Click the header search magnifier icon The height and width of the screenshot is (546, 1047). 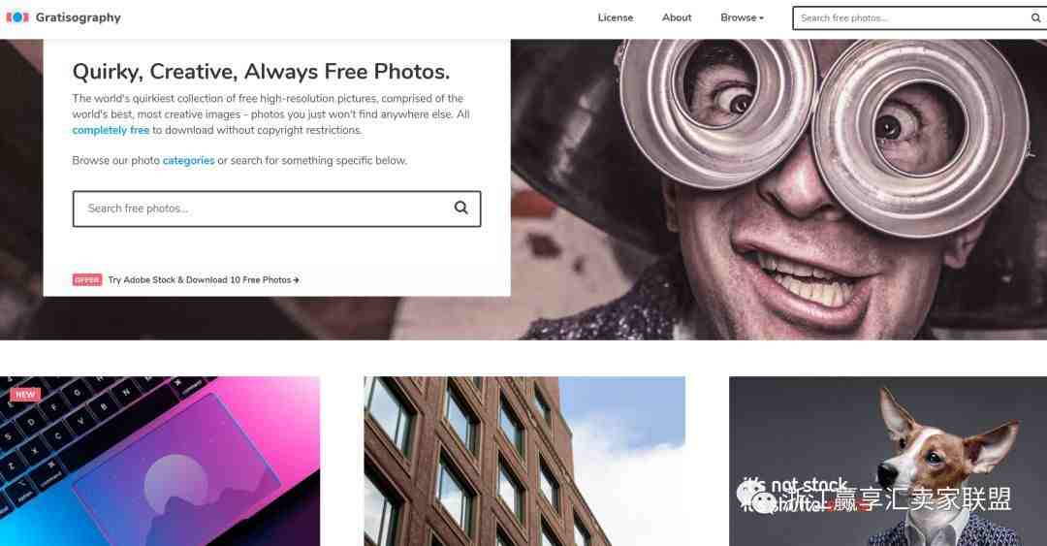click(1035, 18)
